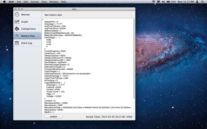Switch to the Event Log section
The height and width of the screenshot is (129, 207).
click(27, 43)
